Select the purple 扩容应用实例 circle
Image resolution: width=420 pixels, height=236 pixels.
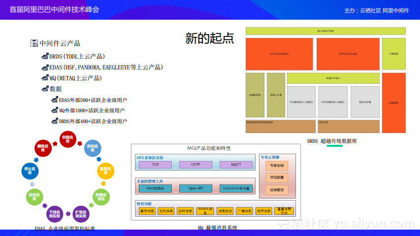click(x=81, y=214)
